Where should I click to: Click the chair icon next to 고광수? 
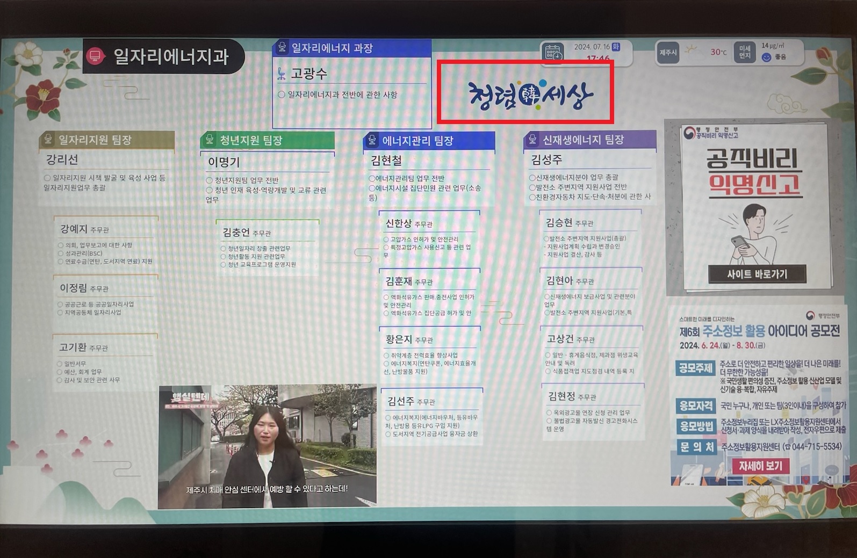281,74
